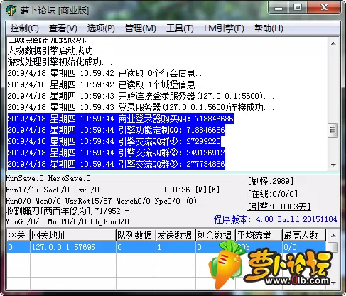The image size is (346, 296).
Task: Select log line 引擎交流QQ群①: 27299223
Action: tap(114, 141)
